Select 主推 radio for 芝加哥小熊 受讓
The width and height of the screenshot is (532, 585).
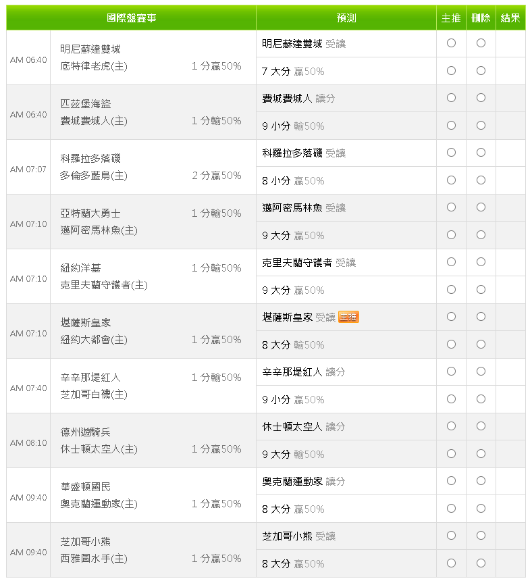tap(451, 536)
